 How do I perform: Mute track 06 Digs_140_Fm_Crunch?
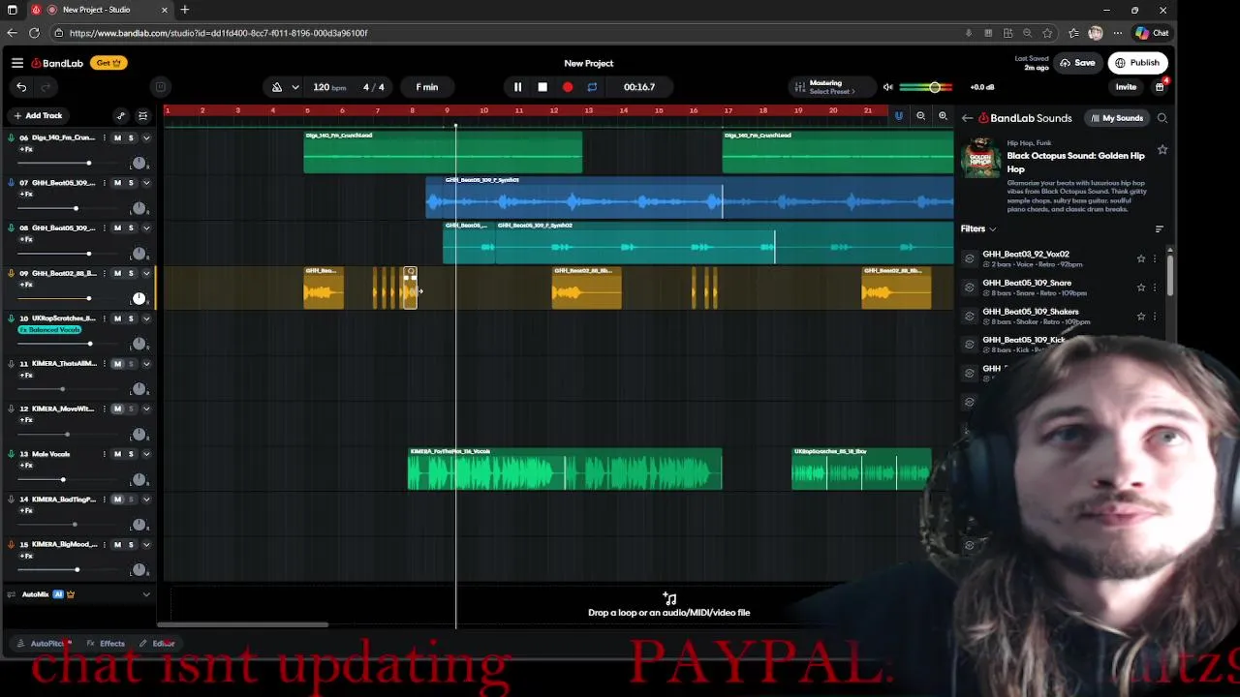(117, 137)
